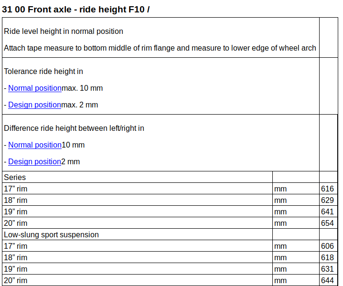Click the sport suspension value 606
This screenshot has width=343, height=286.
click(x=327, y=246)
